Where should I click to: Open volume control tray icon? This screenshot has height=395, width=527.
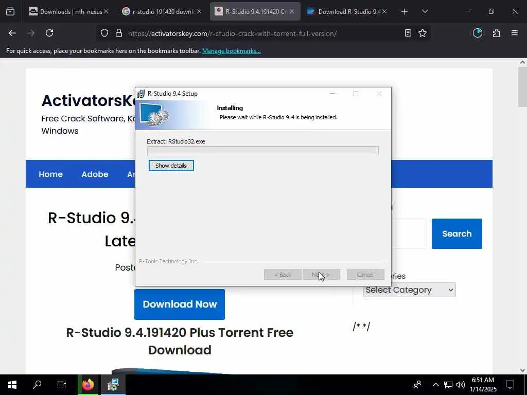point(461,385)
